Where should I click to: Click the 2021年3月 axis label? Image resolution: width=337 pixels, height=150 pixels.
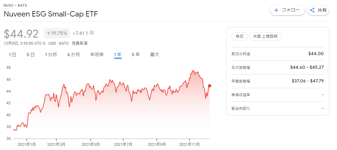coord(56,144)
